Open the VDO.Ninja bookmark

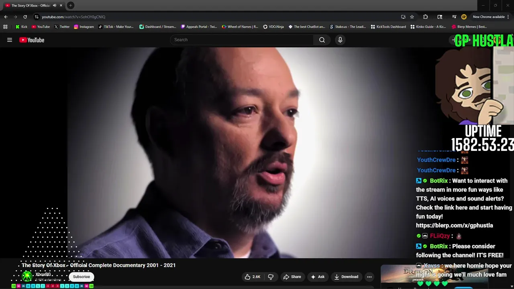273,27
